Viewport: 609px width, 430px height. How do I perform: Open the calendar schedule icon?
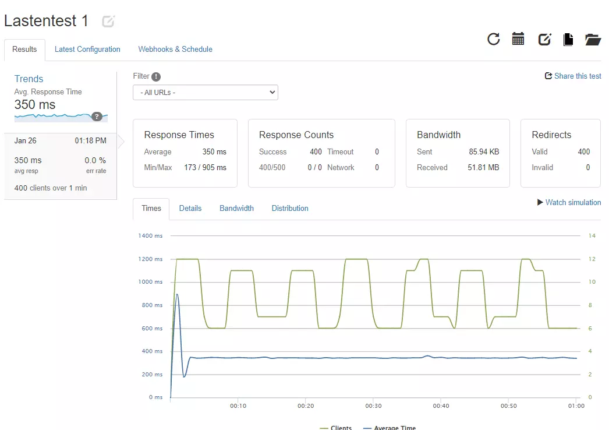(518, 39)
